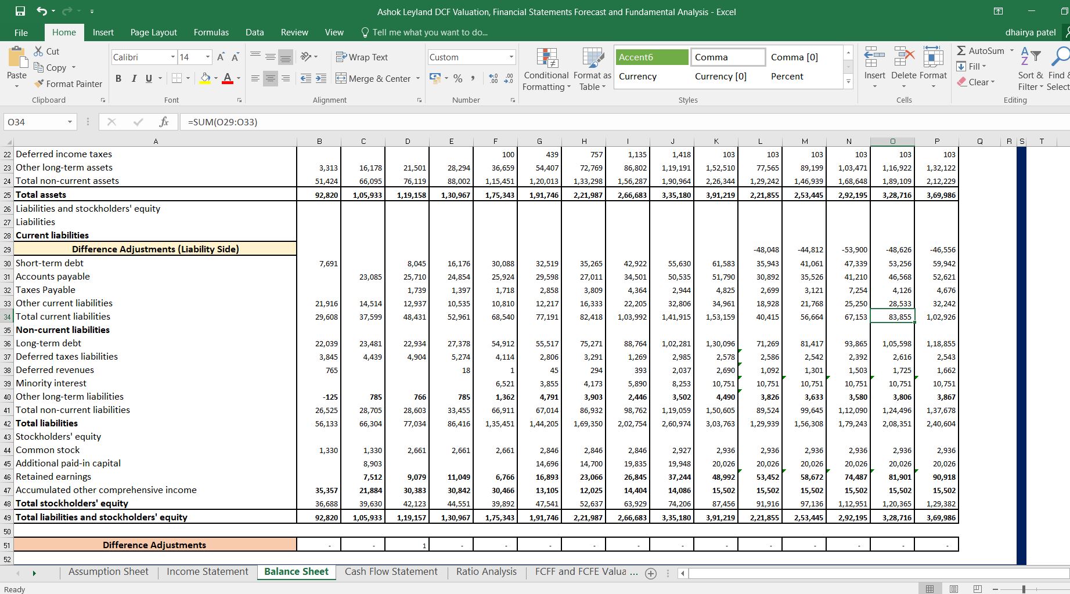Click the Increase Decimal icon
1070x594 pixels.
pyautogui.click(x=493, y=78)
